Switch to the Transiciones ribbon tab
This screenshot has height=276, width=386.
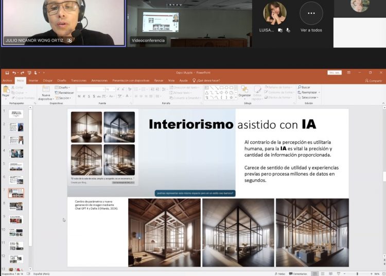79,81
